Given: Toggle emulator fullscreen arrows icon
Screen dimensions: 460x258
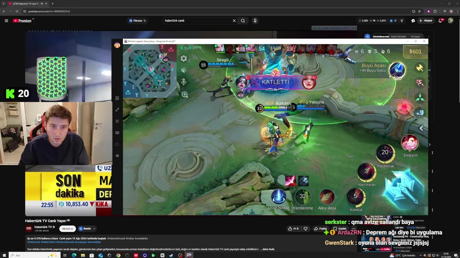Looking at the screenshot, I should point(117,110).
